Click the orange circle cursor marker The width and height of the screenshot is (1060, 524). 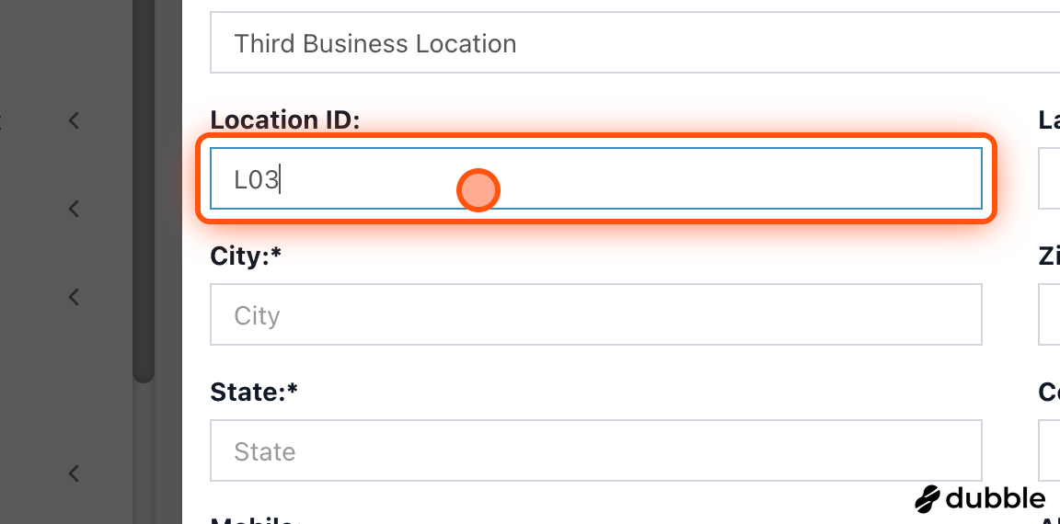click(x=478, y=189)
